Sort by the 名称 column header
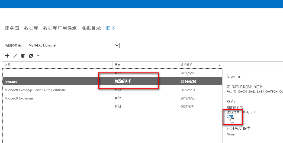Screen dimensions: 283x143 [x=57, y=65]
